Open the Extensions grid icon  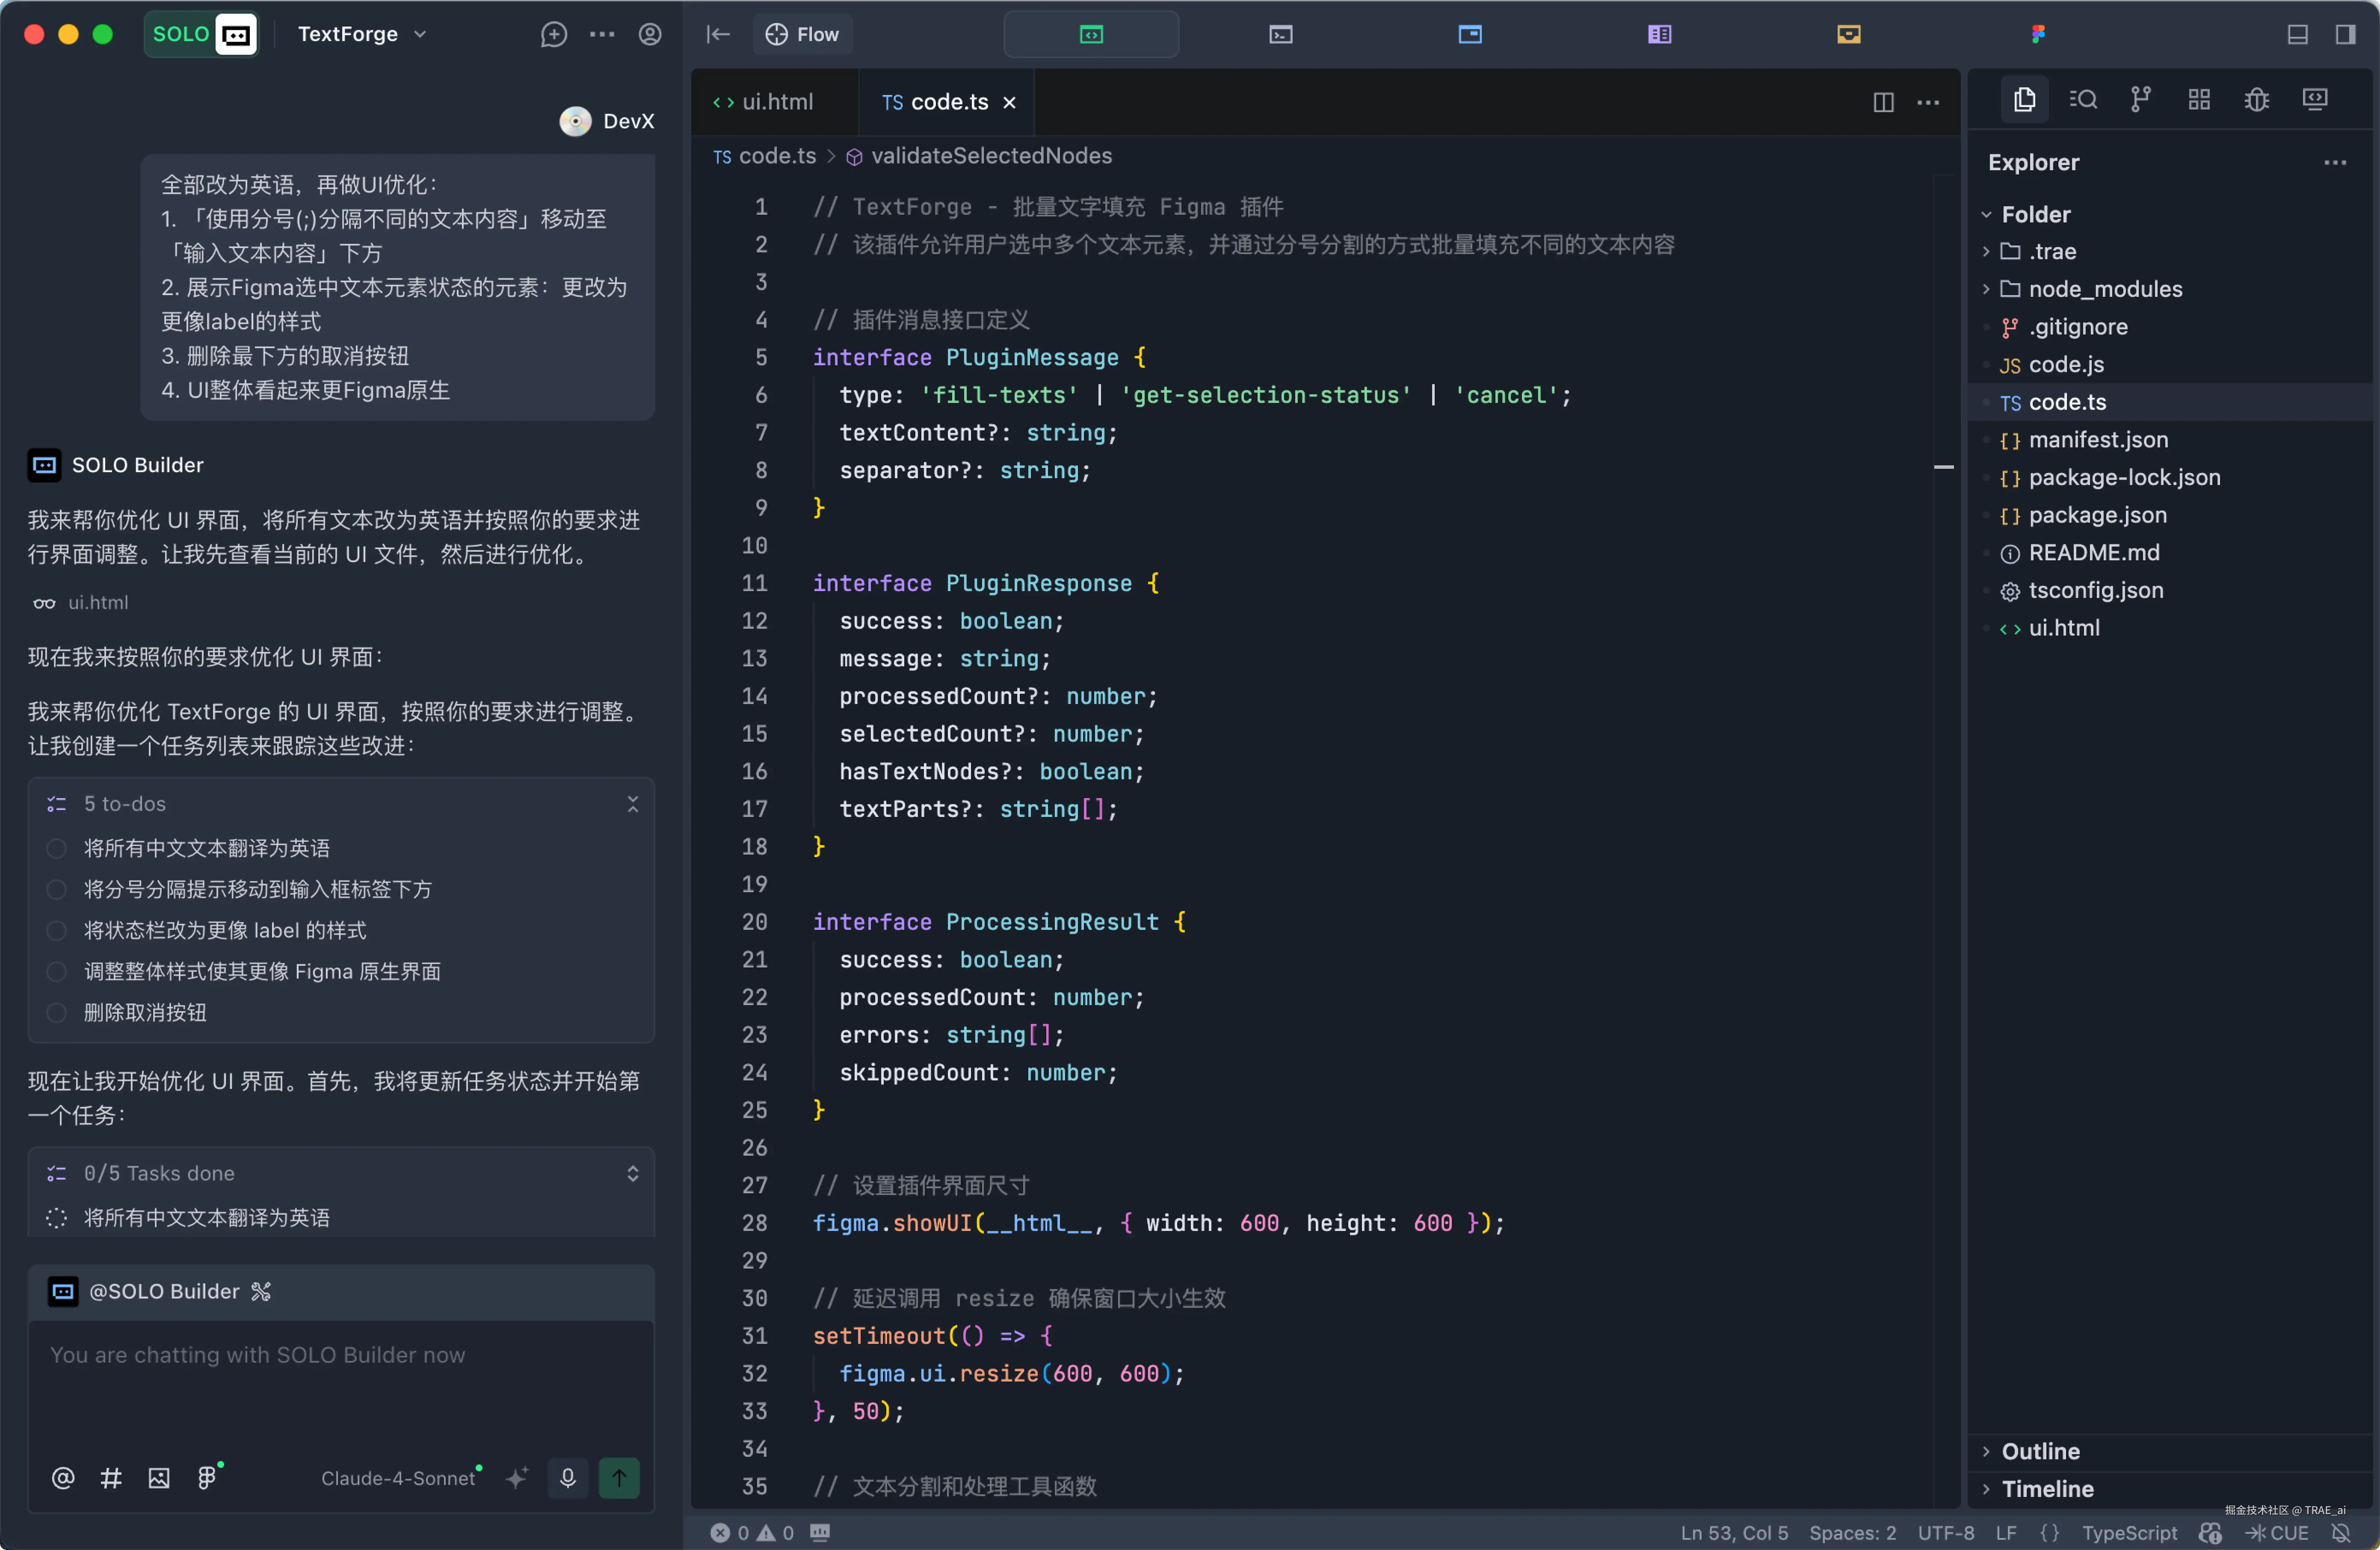coord(2198,99)
